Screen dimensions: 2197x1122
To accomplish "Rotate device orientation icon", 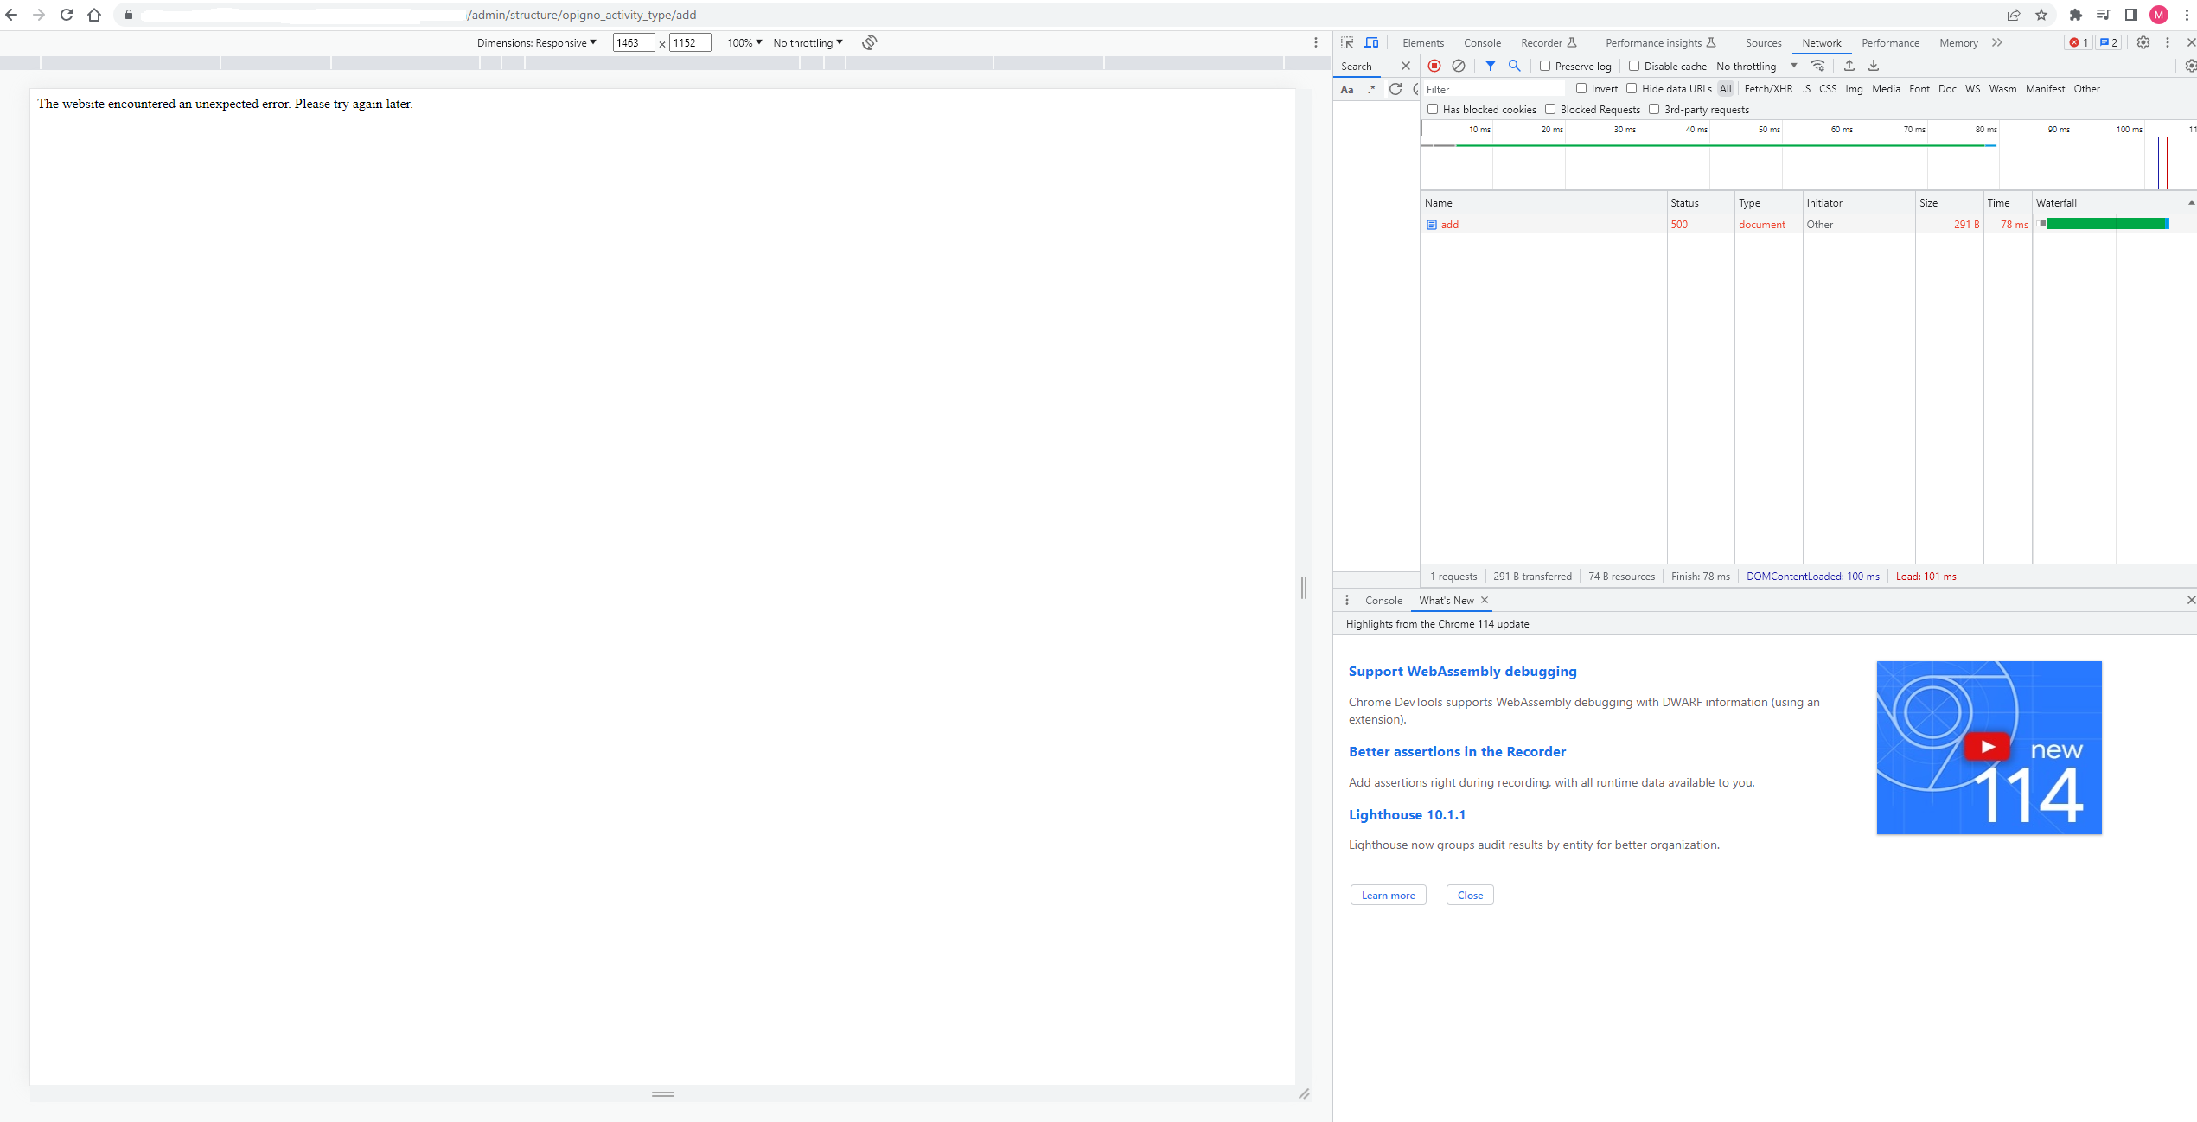I will (x=870, y=42).
